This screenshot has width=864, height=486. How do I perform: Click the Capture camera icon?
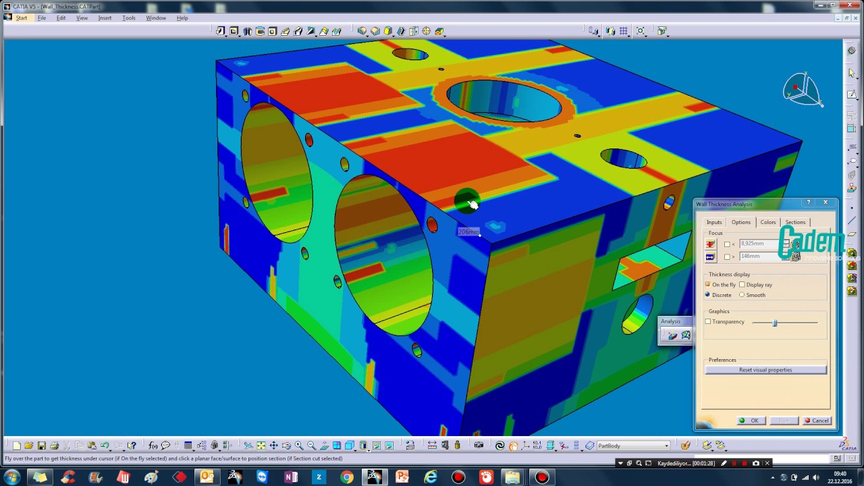479,446
